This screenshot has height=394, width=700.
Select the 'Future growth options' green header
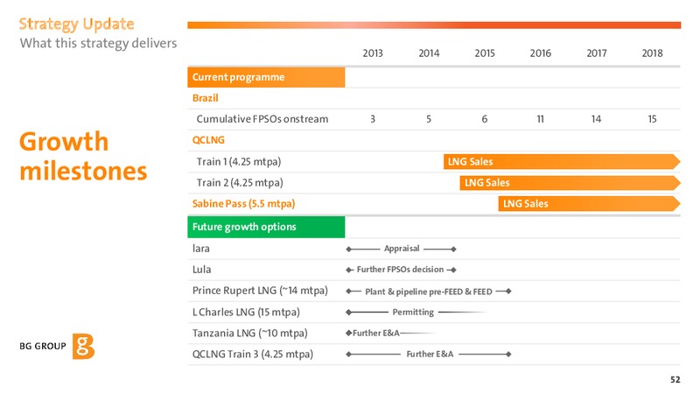[266, 227]
